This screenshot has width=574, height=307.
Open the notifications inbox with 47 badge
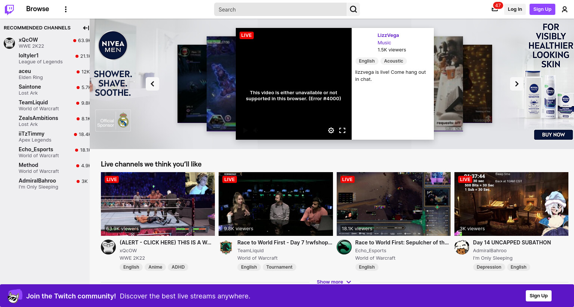[x=495, y=9]
